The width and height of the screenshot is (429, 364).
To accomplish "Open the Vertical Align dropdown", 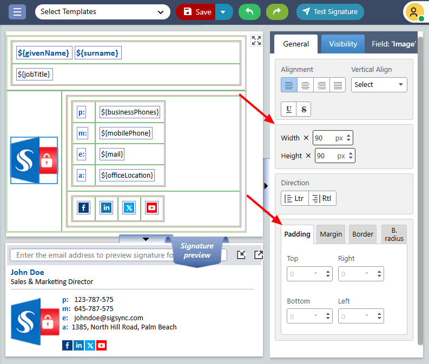I will (379, 85).
